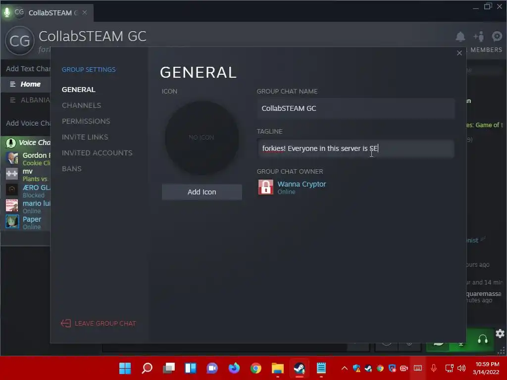Open File Explorer from the taskbar

pos(277,368)
